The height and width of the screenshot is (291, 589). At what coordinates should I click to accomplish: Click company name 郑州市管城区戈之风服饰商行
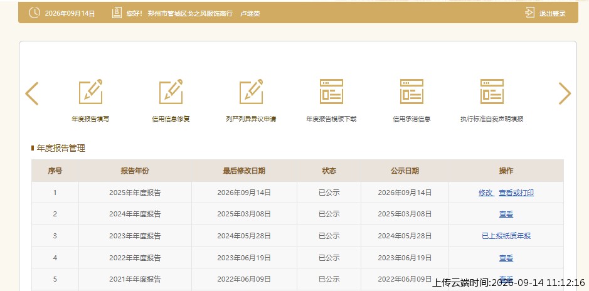(x=190, y=14)
